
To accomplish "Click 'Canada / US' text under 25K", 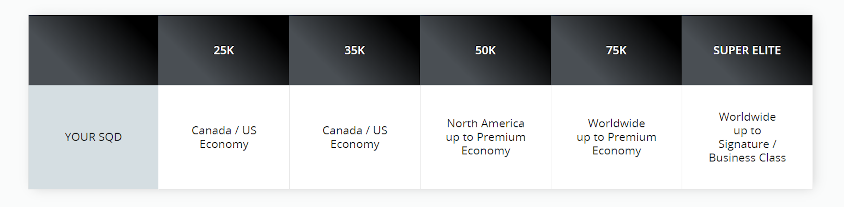I will click(224, 130).
